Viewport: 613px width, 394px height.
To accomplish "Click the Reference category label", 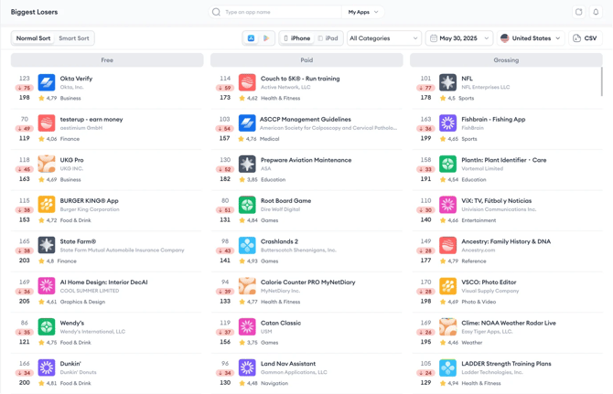I will click(x=473, y=261).
